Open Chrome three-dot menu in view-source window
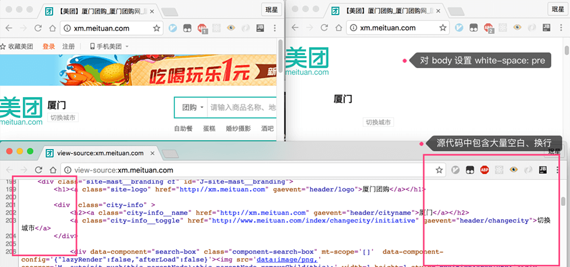570x267 pixels. (x=558, y=170)
